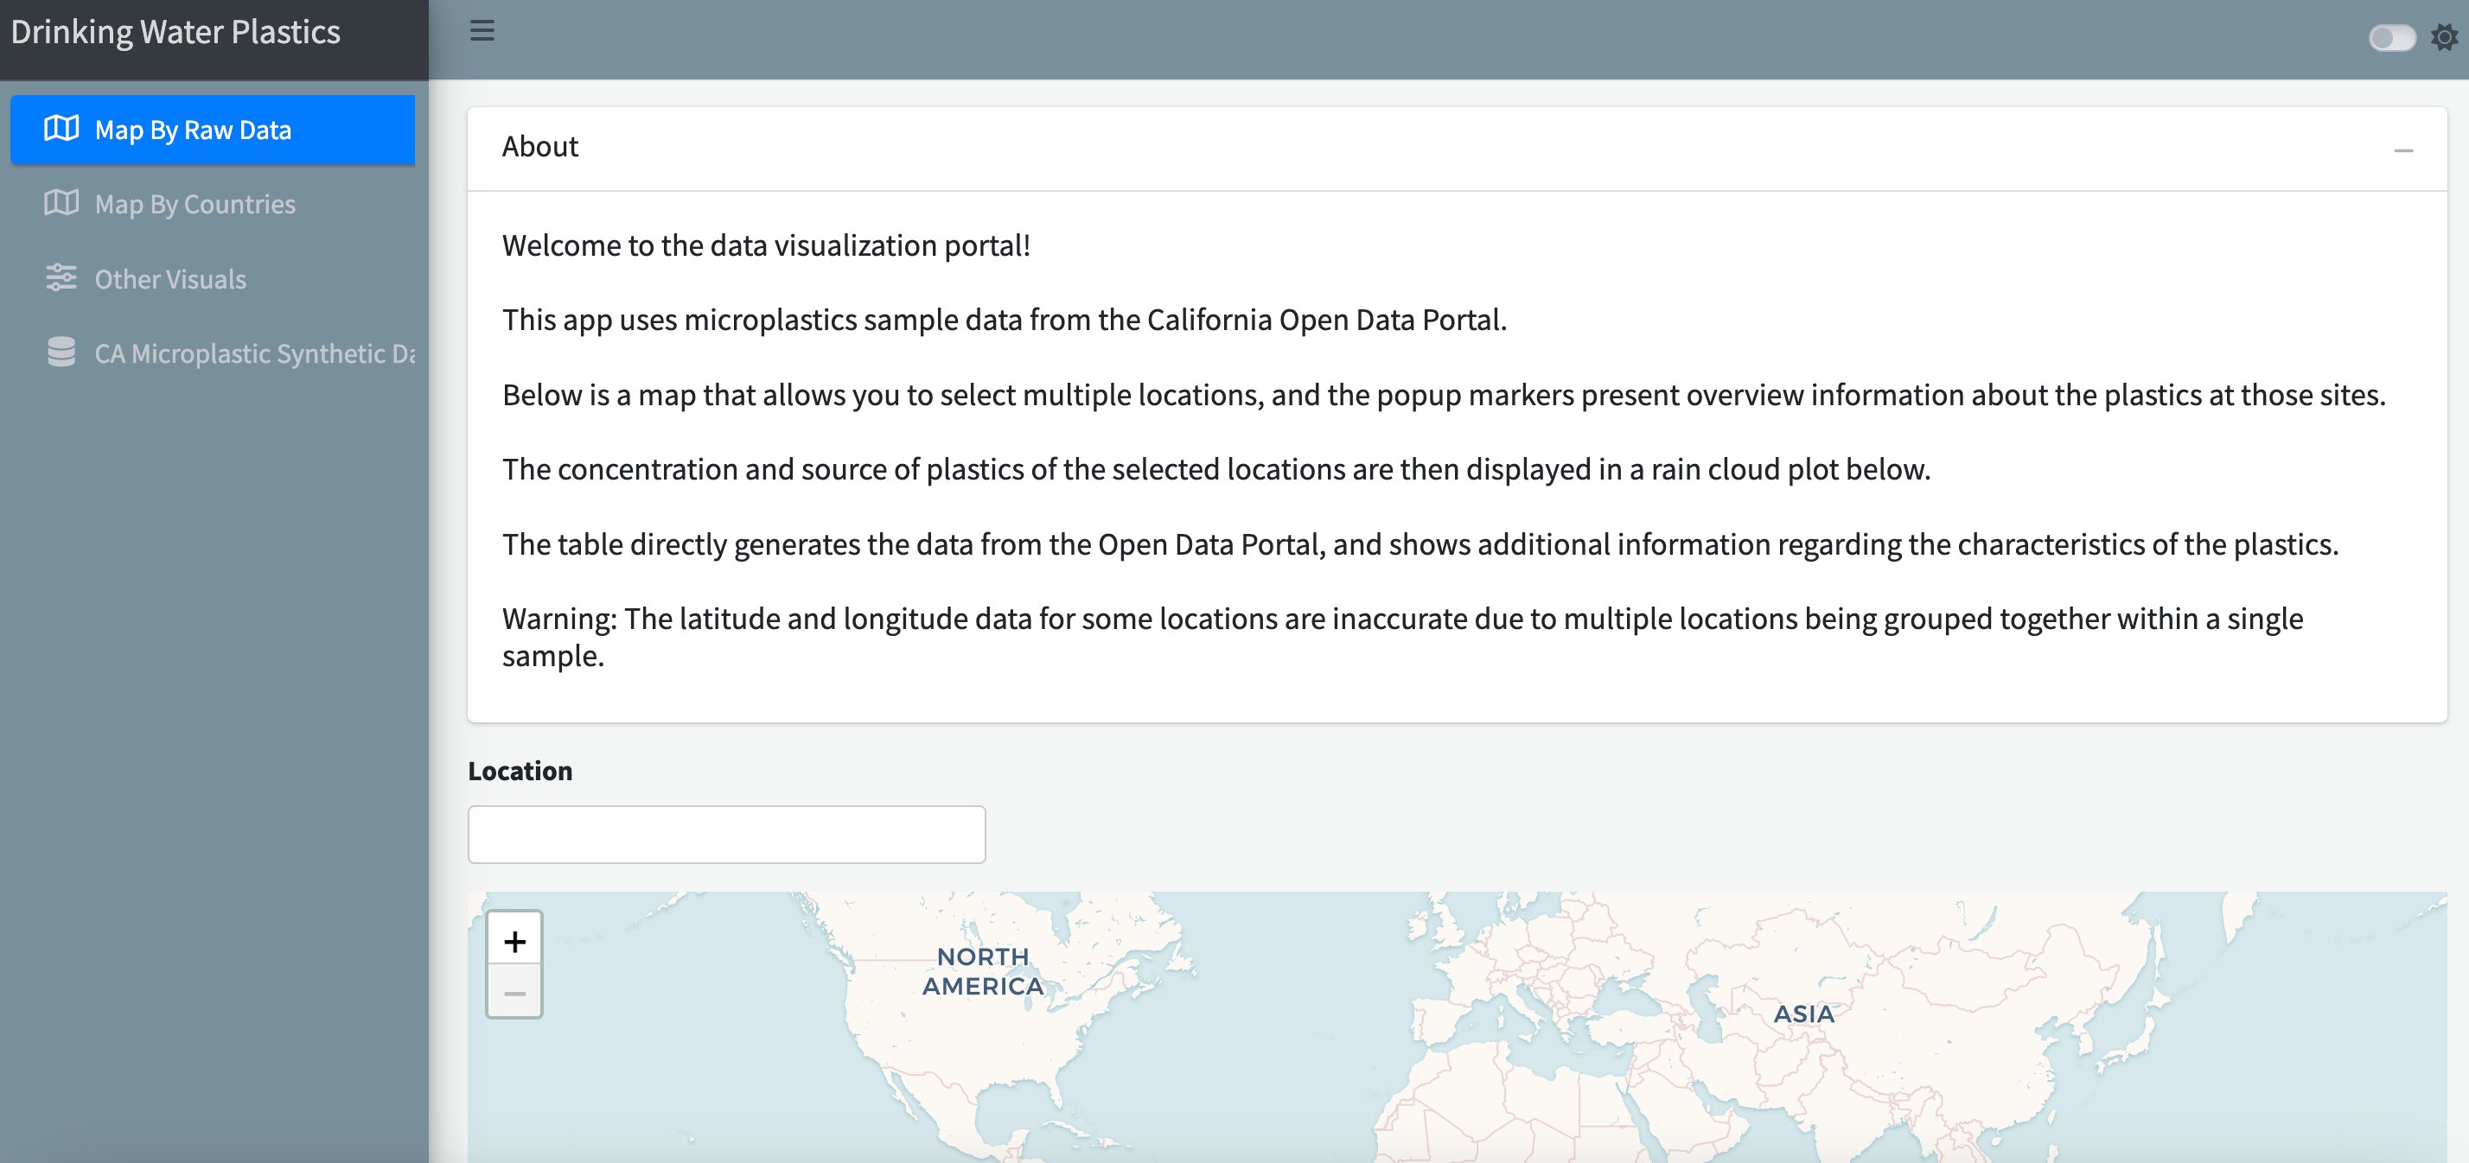Zoom in the map with plus button
Image resolution: width=2469 pixels, height=1163 pixels.
pos(514,940)
